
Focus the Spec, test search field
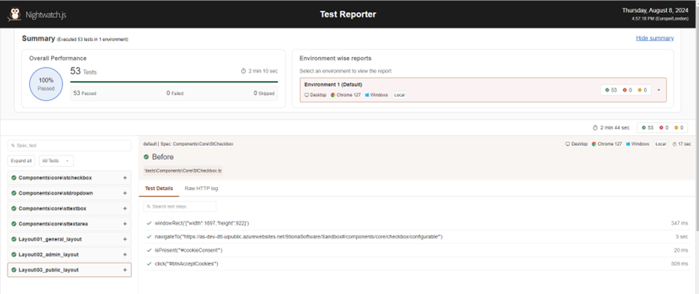point(70,145)
